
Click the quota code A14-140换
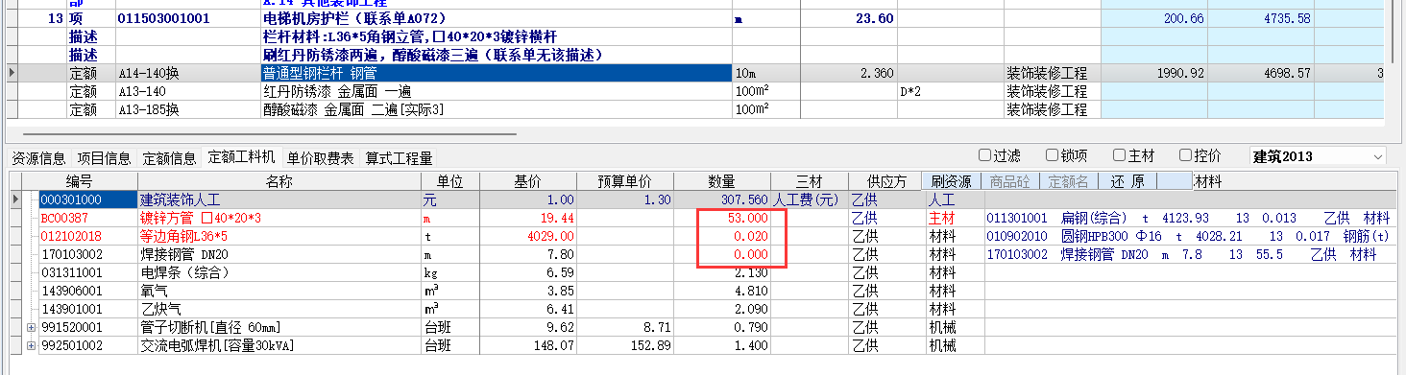point(187,73)
